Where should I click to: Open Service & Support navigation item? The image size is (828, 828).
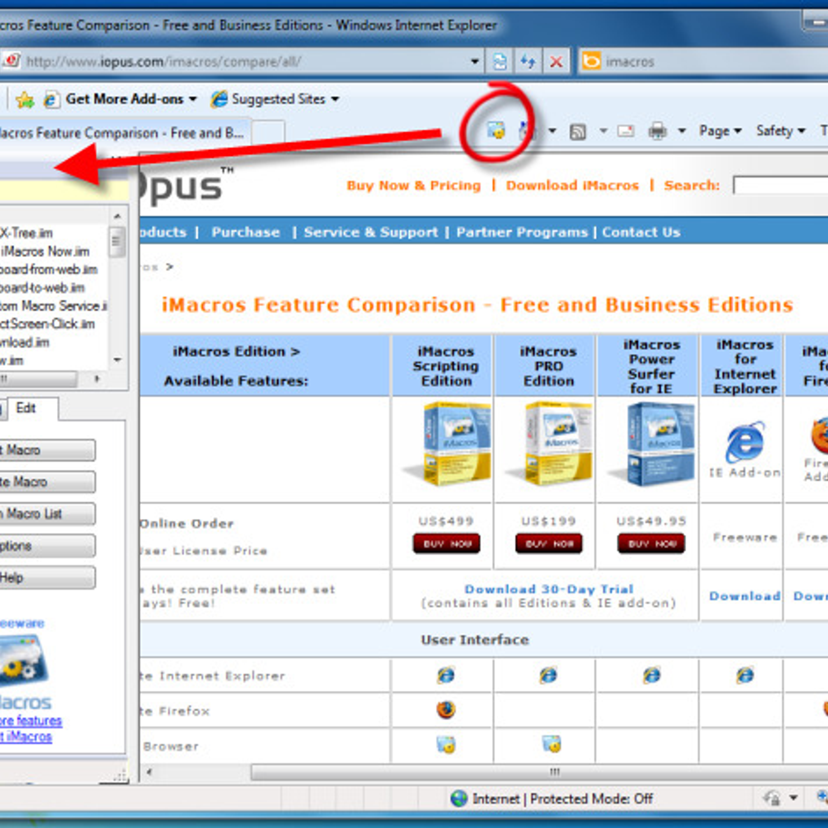pyautogui.click(x=371, y=232)
